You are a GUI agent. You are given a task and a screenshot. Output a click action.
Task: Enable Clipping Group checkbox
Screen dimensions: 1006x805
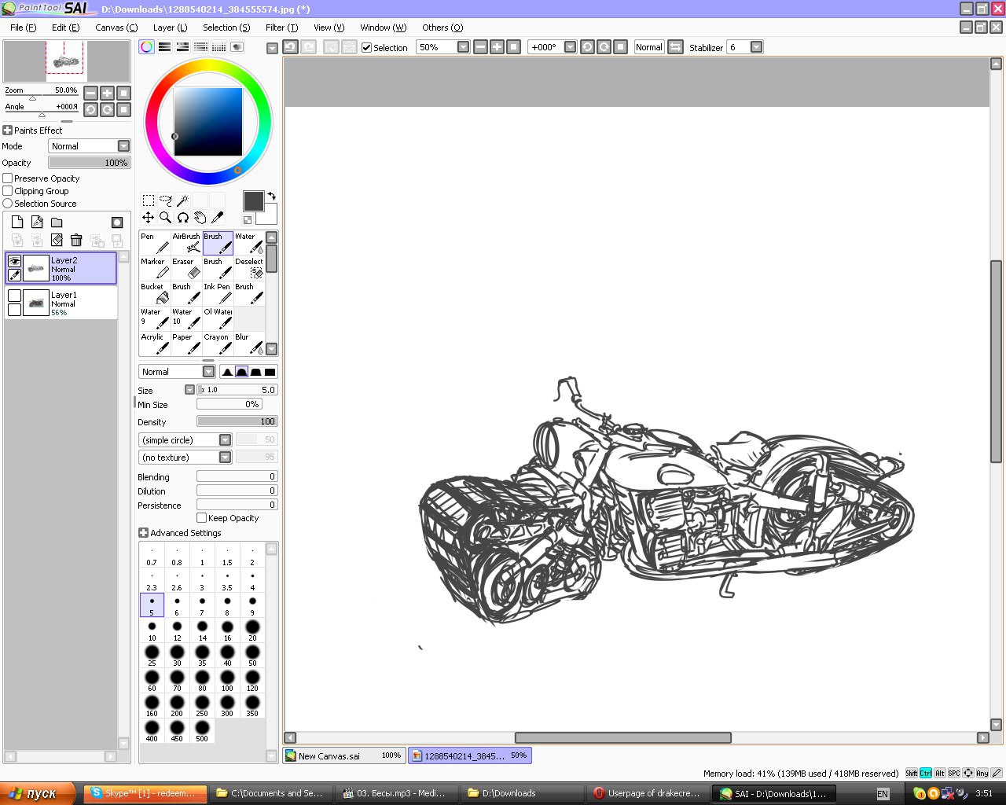[x=8, y=191]
